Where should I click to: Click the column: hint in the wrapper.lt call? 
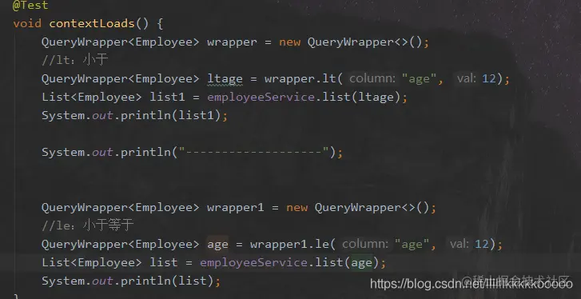click(372, 78)
